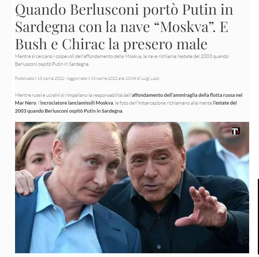The height and width of the screenshot is (257, 259).
Task: Open the article headline about the Moskva ship
Action: [124, 27]
